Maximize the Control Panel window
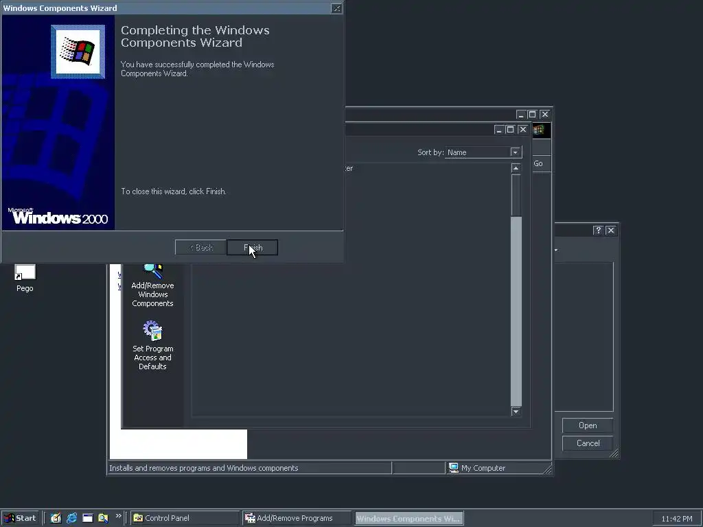 pyautogui.click(x=532, y=115)
